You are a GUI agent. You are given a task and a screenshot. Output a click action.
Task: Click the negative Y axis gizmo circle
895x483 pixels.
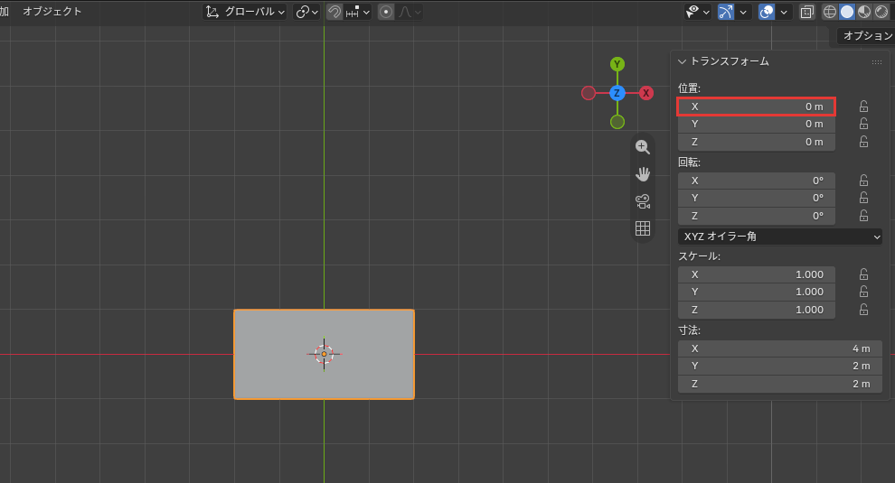617,122
